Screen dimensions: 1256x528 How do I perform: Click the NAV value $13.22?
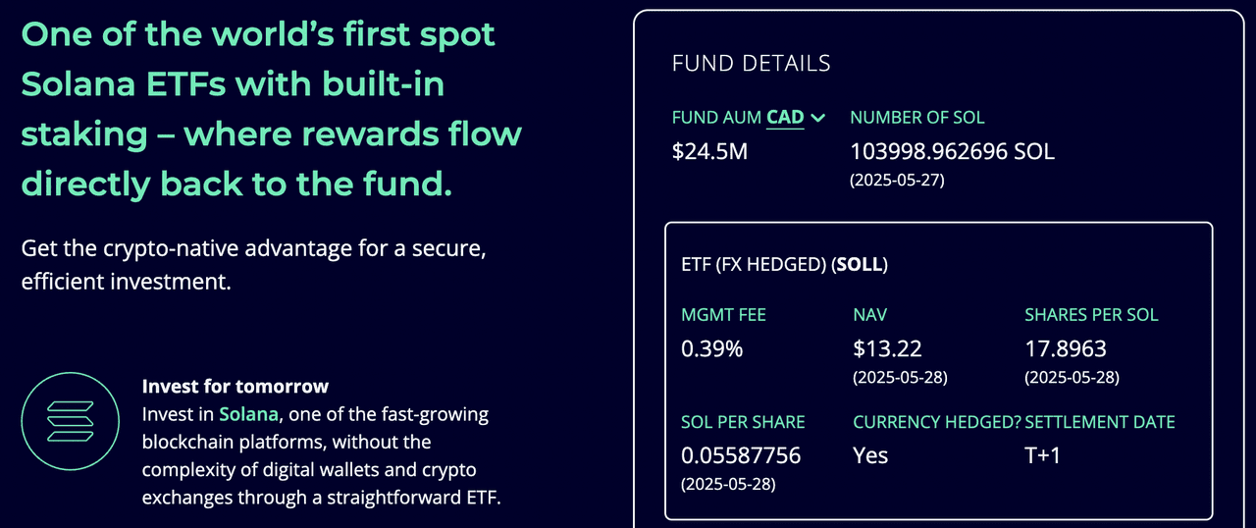pyautogui.click(x=888, y=348)
